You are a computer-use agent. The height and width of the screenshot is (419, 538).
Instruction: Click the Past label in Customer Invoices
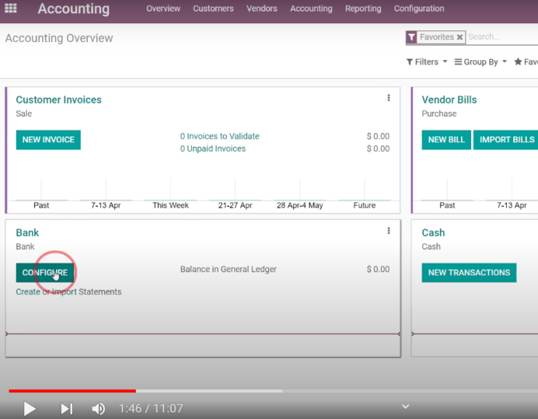pos(41,206)
